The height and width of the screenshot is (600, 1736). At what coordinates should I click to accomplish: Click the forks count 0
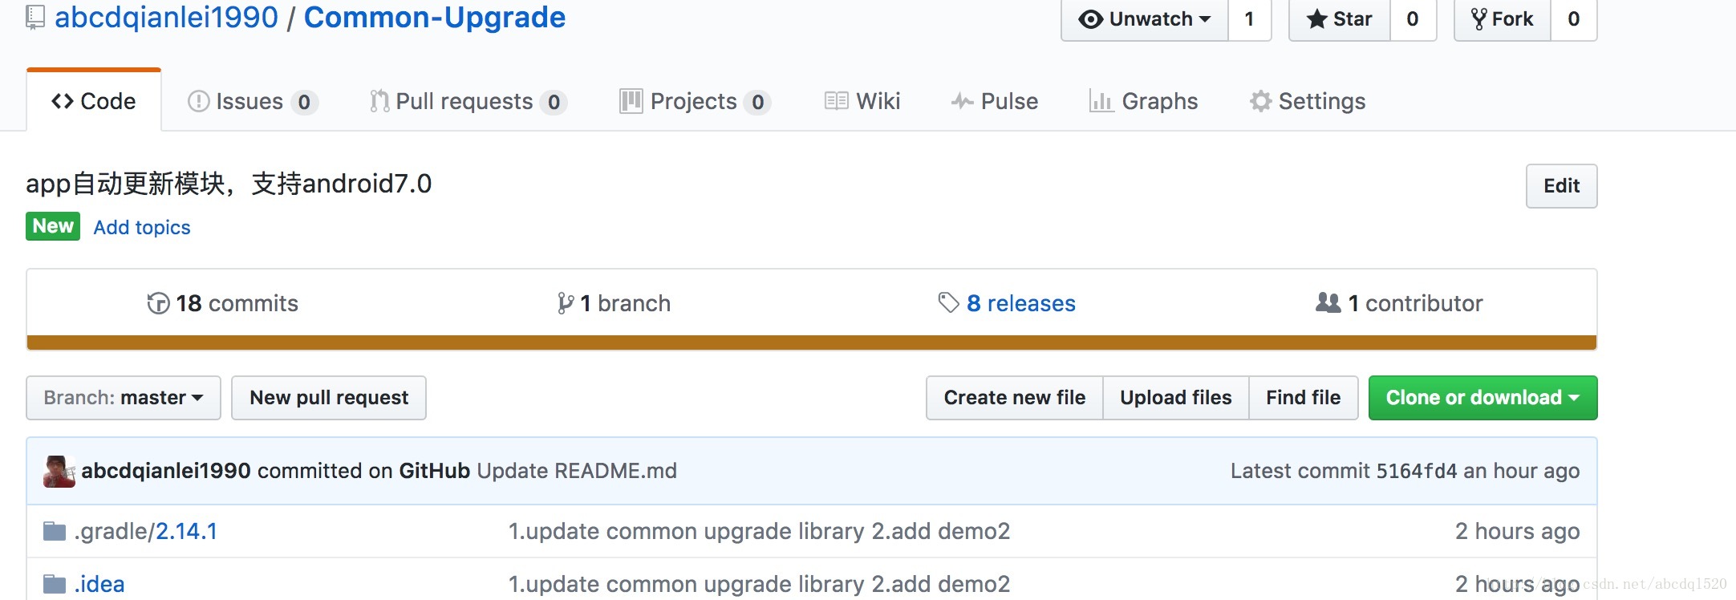click(1574, 19)
